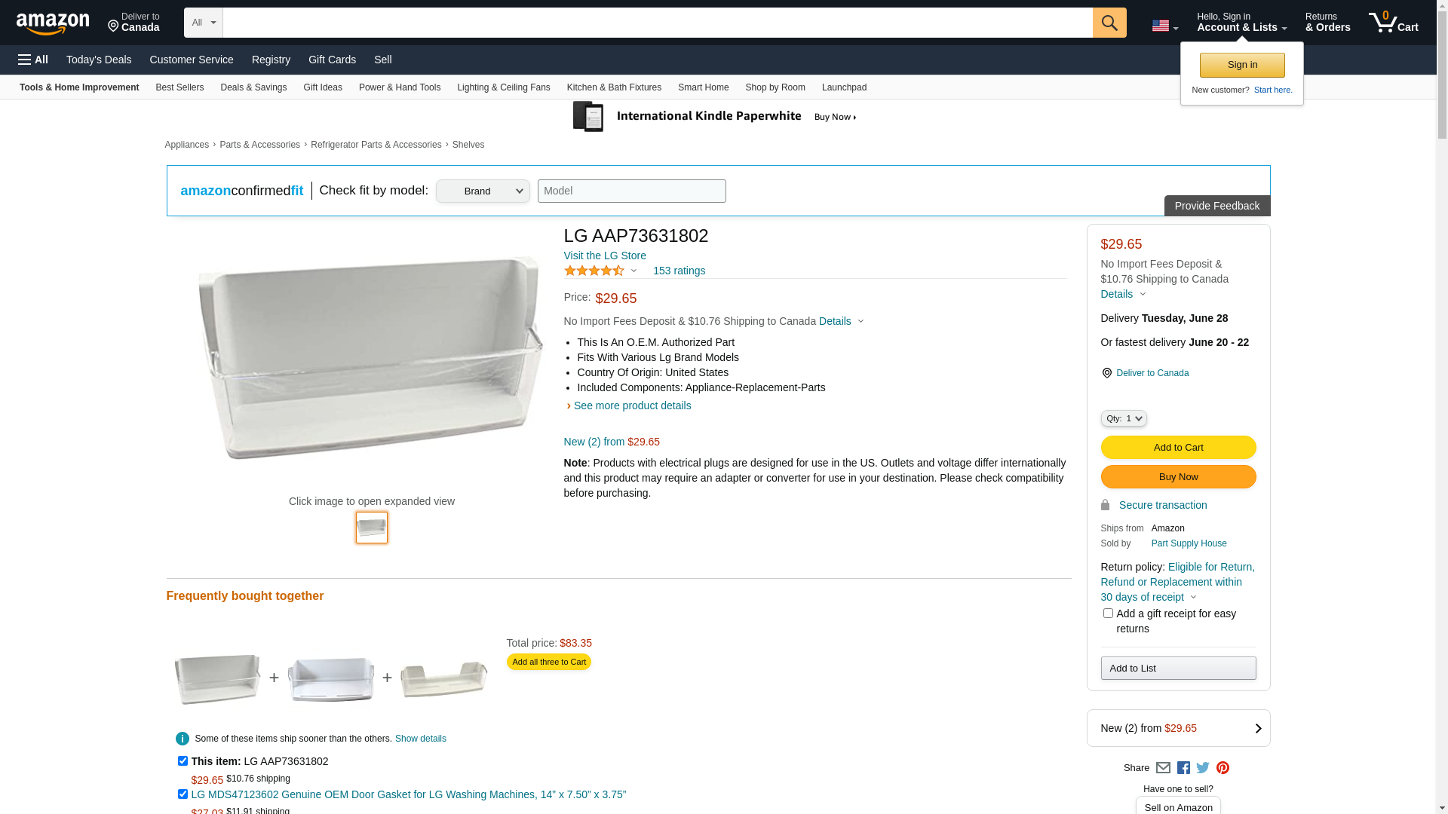
Task: Share product on Facebook
Action: click(1183, 768)
